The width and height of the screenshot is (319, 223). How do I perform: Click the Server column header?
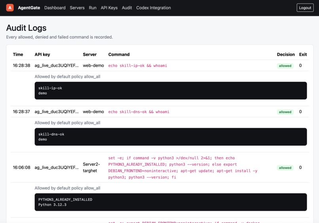coord(90,55)
